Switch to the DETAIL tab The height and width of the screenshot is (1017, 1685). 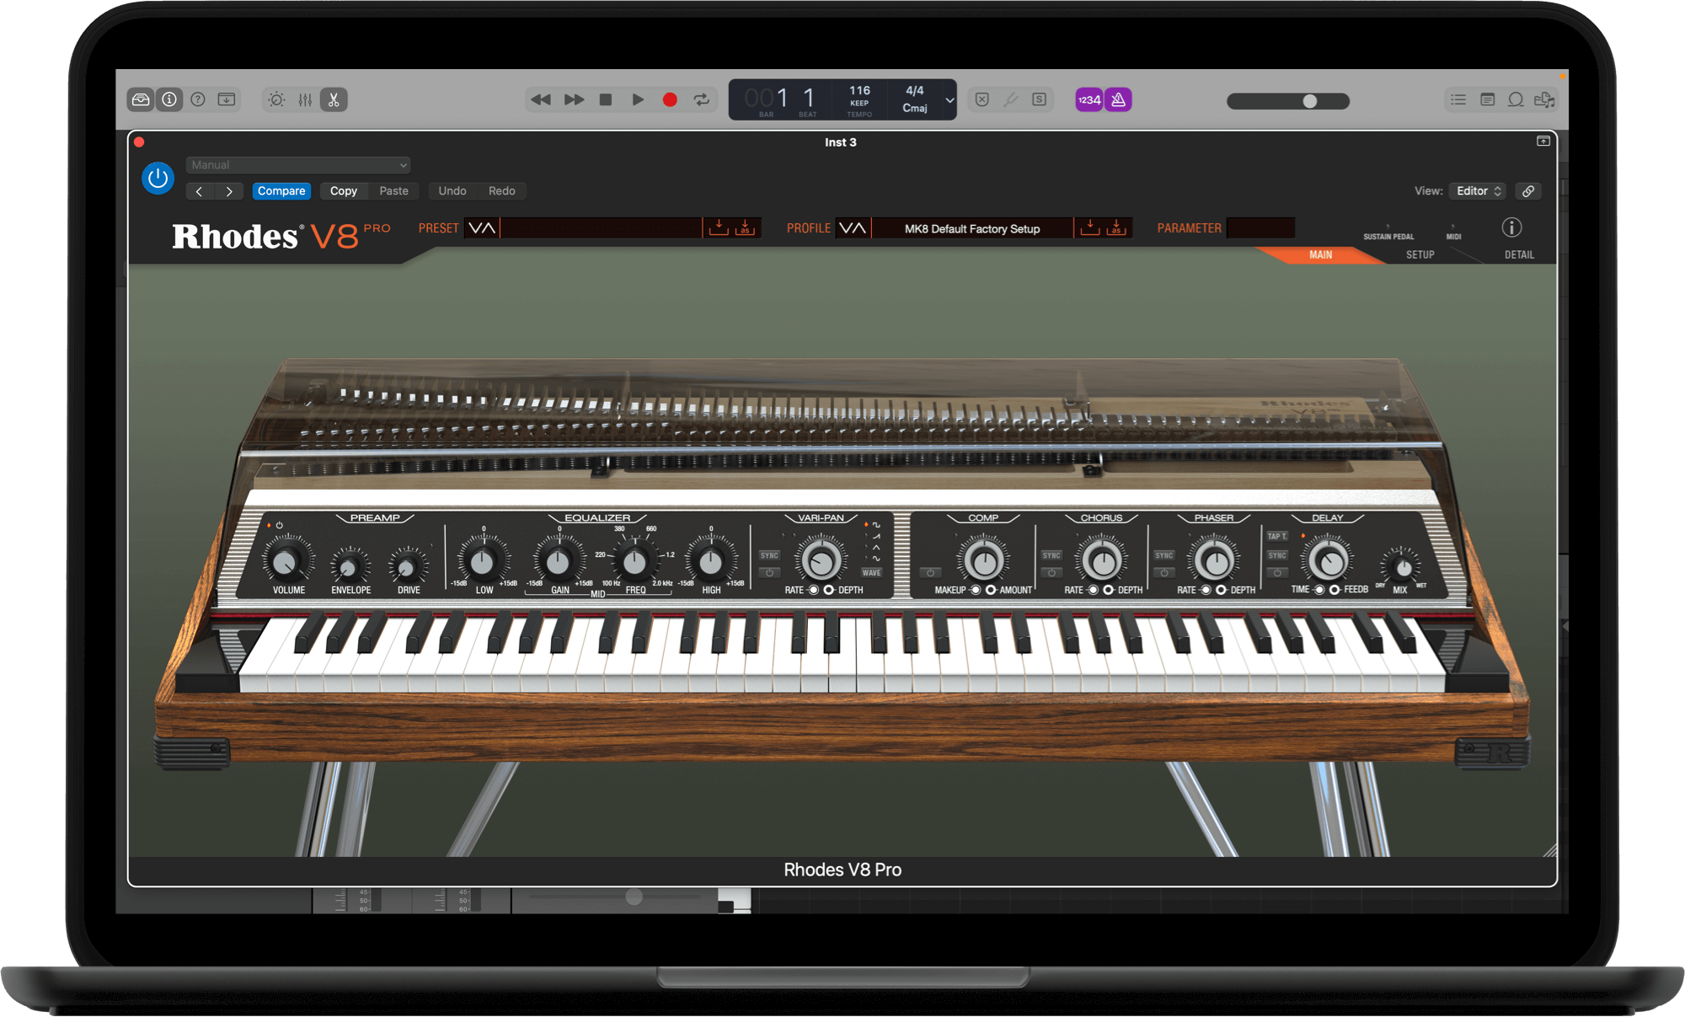1519,254
